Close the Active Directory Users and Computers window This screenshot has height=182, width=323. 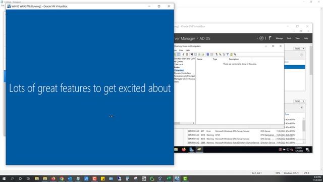281,46
